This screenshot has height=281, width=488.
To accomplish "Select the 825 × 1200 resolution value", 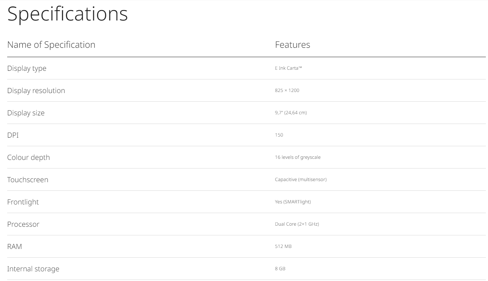I will (287, 91).
